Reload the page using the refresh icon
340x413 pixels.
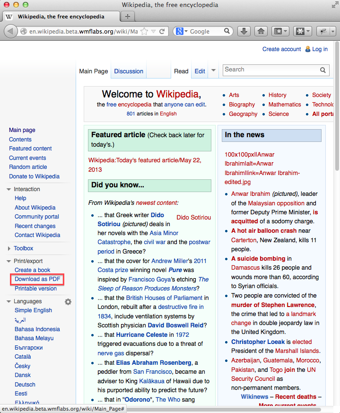click(x=162, y=31)
